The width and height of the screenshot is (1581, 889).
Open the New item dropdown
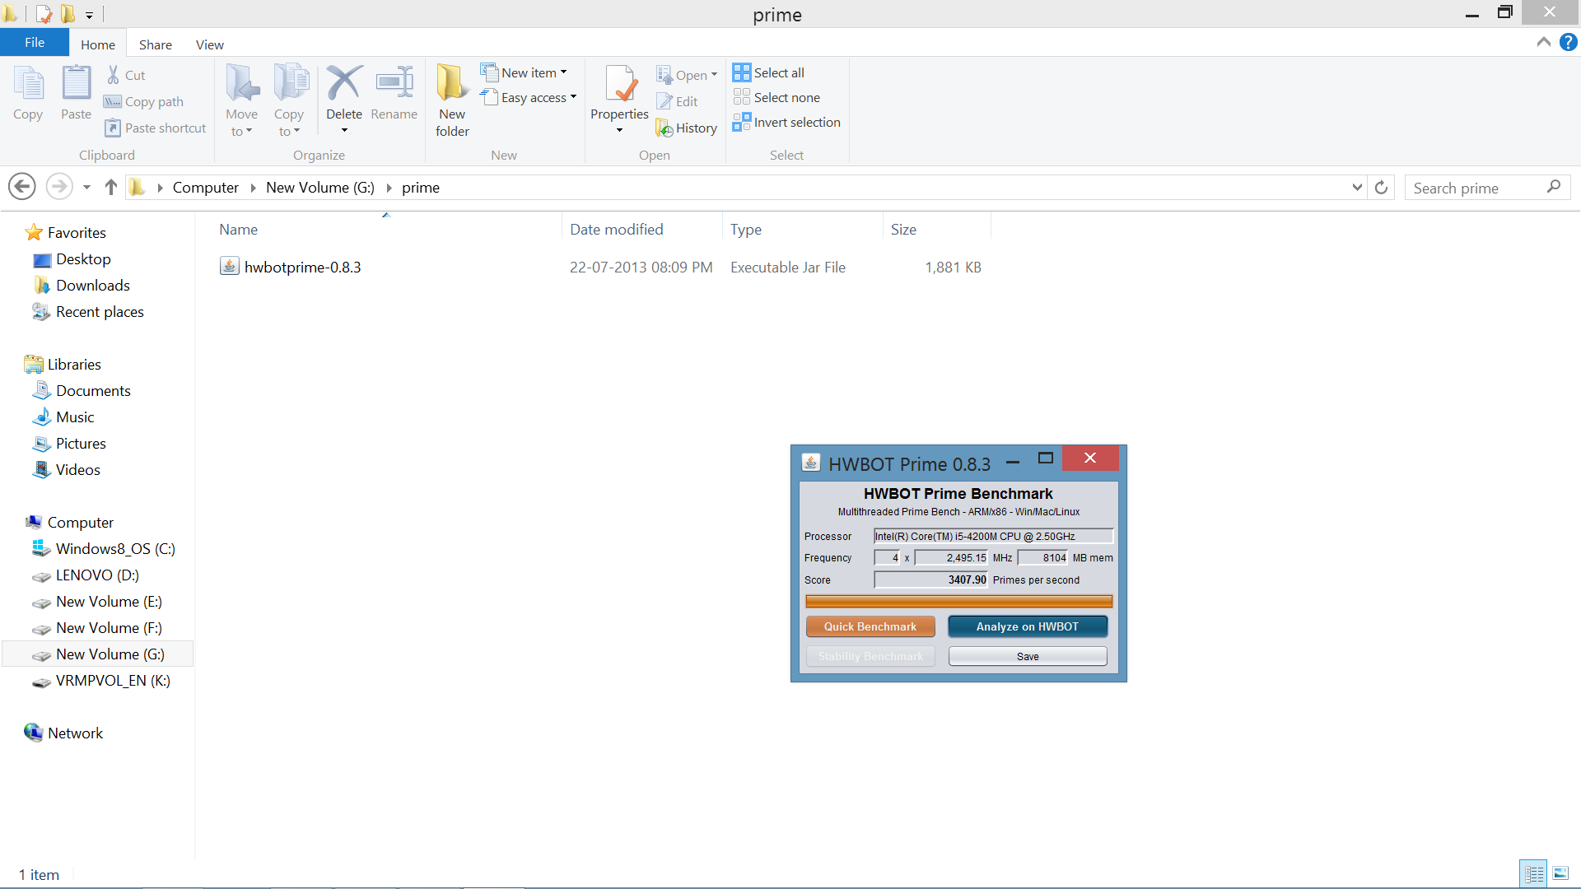524,72
